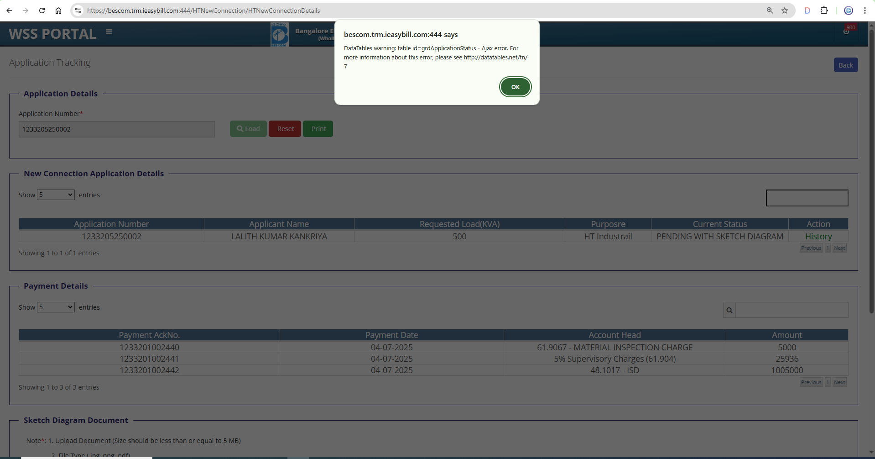Image resolution: width=875 pixels, height=459 pixels.
Task: Select payment ack number 1233201002440
Action: click(x=149, y=348)
